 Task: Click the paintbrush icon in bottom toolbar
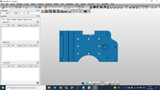tap(110, 83)
